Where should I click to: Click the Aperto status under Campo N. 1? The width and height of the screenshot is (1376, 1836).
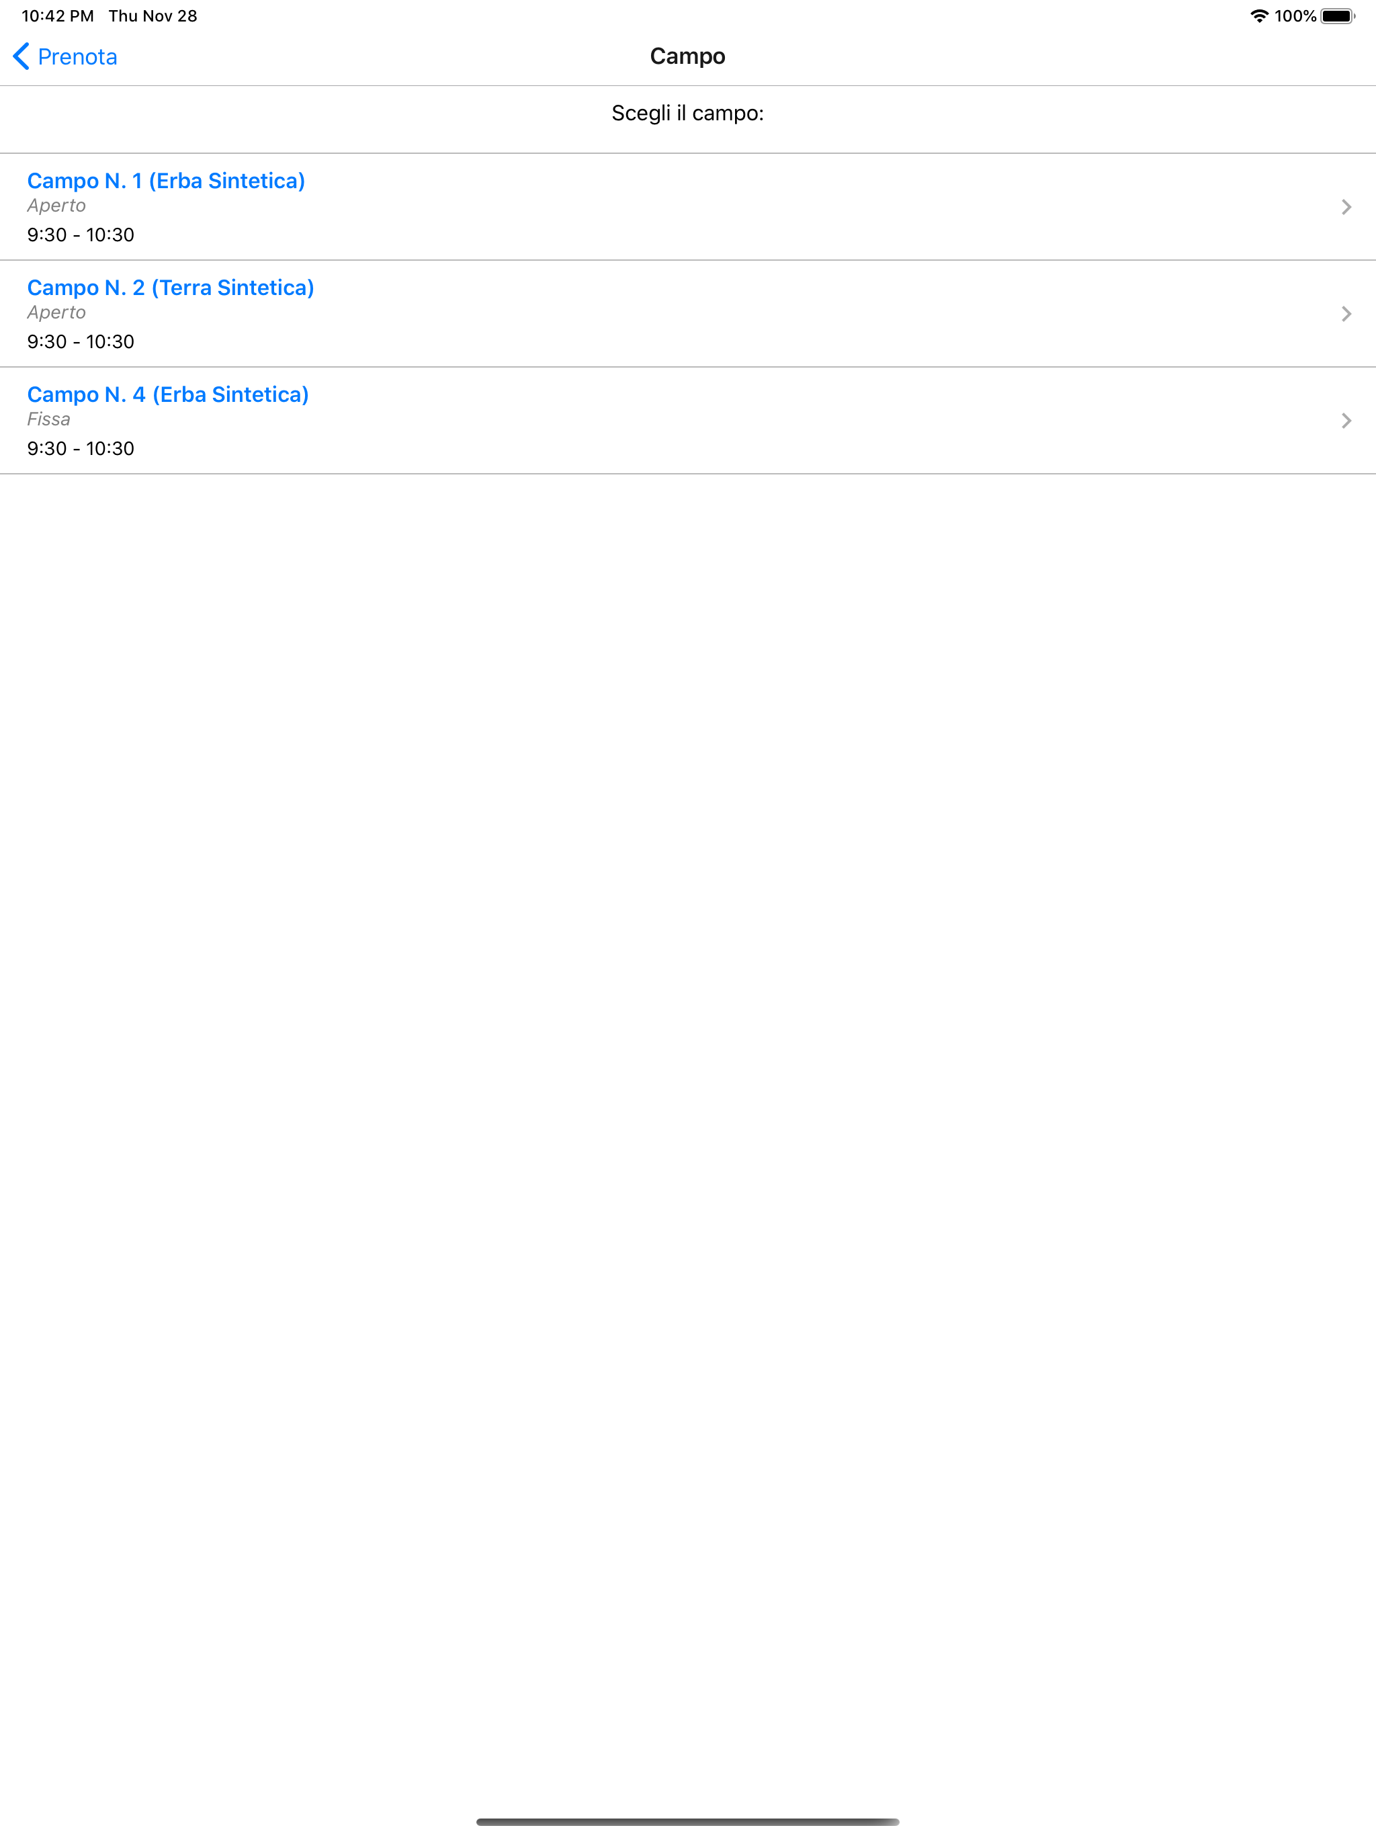tap(56, 206)
